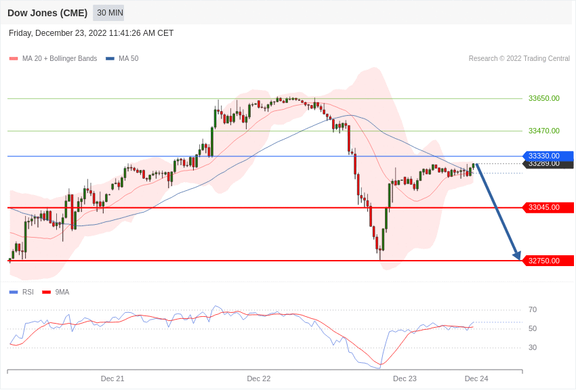Click the 33650.00 resistance level label
This screenshot has height=390, width=576.
[544, 98]
